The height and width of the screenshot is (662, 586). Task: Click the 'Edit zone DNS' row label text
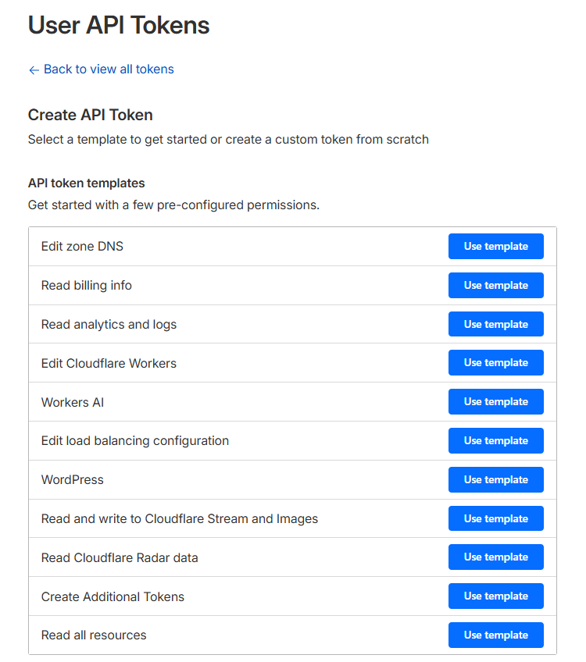click(x=82, y=247)
